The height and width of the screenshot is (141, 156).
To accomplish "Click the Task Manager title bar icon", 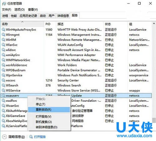I will [4, 4].
